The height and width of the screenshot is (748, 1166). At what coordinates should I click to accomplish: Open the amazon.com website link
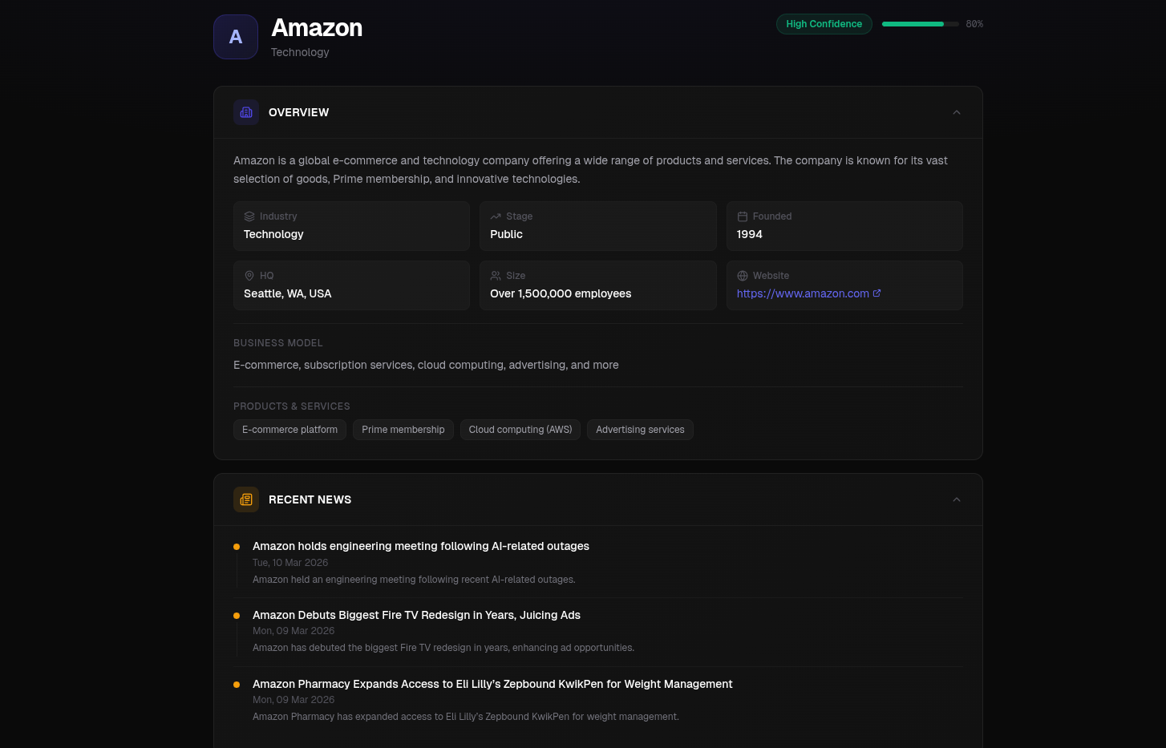pos(803,293)
